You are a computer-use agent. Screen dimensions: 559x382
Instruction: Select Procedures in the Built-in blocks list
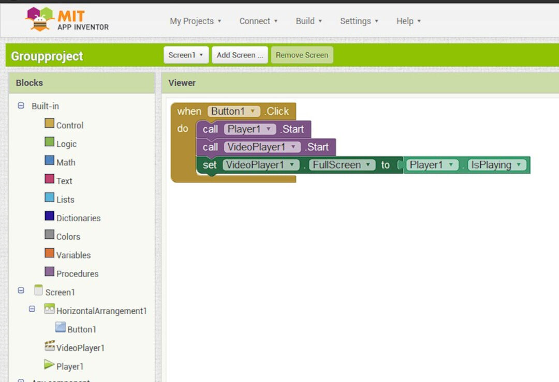click(77, 273)
